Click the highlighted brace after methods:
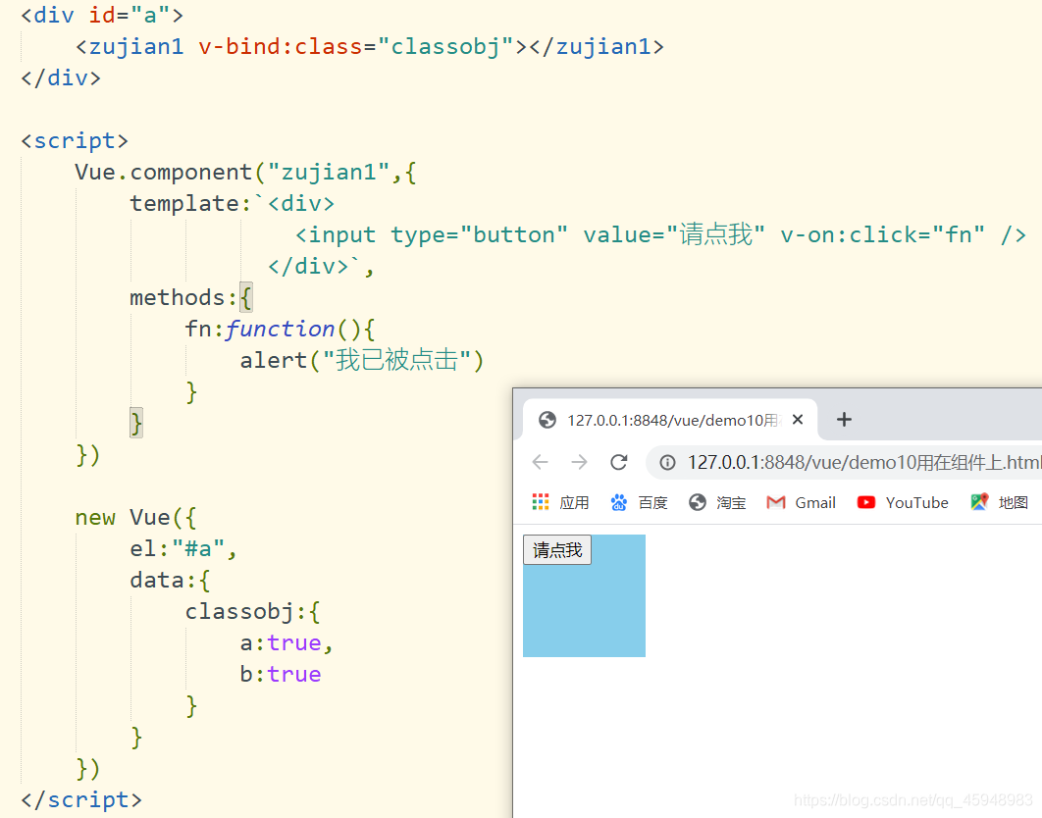Screen dimensions: 1042x818 coord(246,297)
